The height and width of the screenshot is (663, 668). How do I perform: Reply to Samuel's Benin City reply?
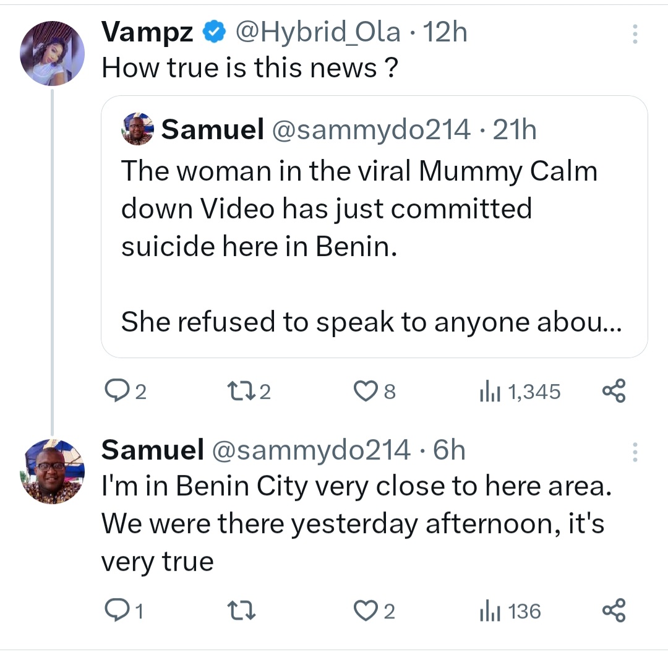tap(116, 611)
